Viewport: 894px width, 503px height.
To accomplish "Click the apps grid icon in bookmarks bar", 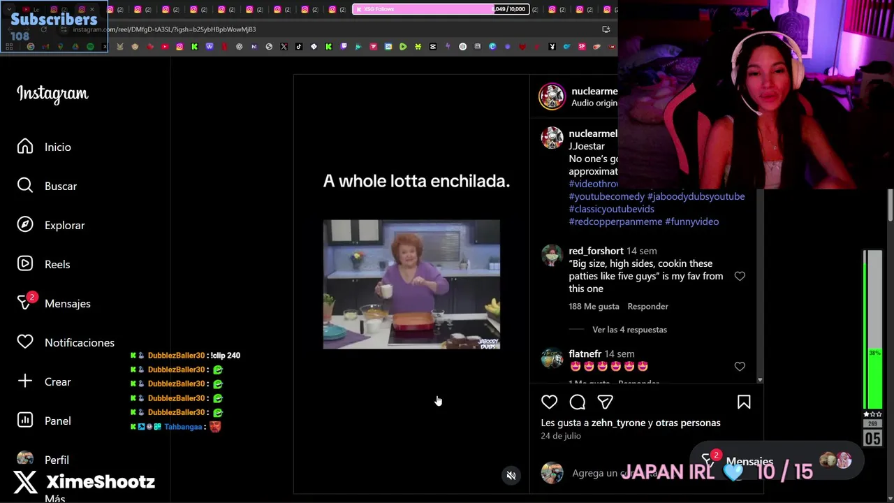I will tap(9, 47).
